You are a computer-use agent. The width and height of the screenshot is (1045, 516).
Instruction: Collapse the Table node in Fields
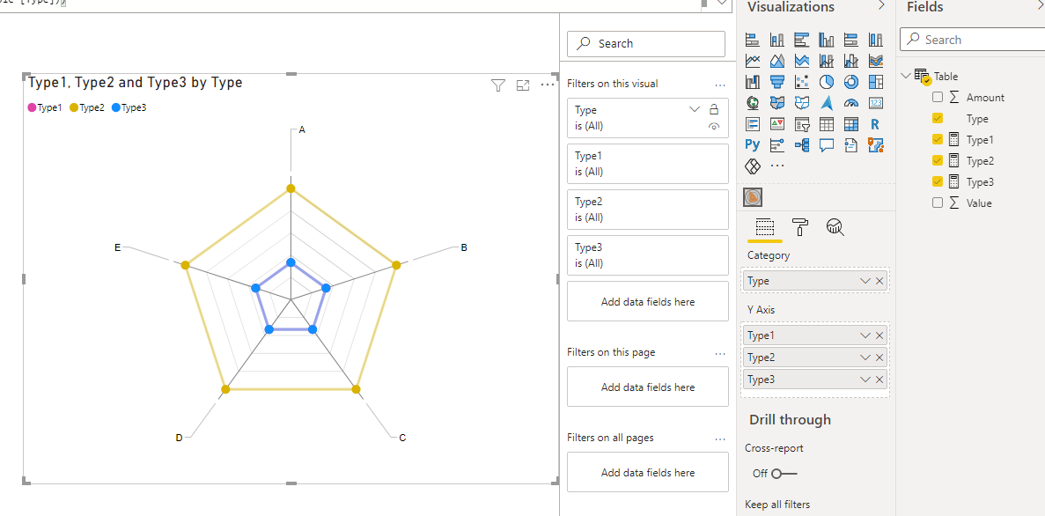906,76
